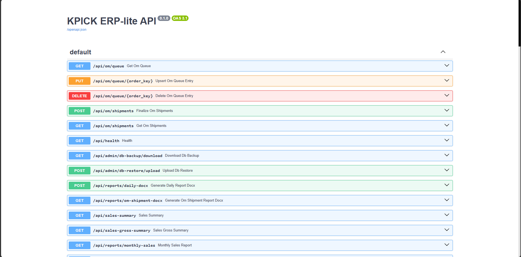Expand Get Om Shipments chevron
The image size is (521, 257).
pyautogui.click(x=447, y=125)
